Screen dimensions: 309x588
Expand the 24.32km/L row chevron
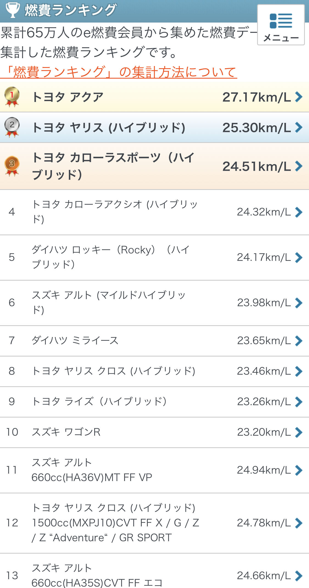299,212
